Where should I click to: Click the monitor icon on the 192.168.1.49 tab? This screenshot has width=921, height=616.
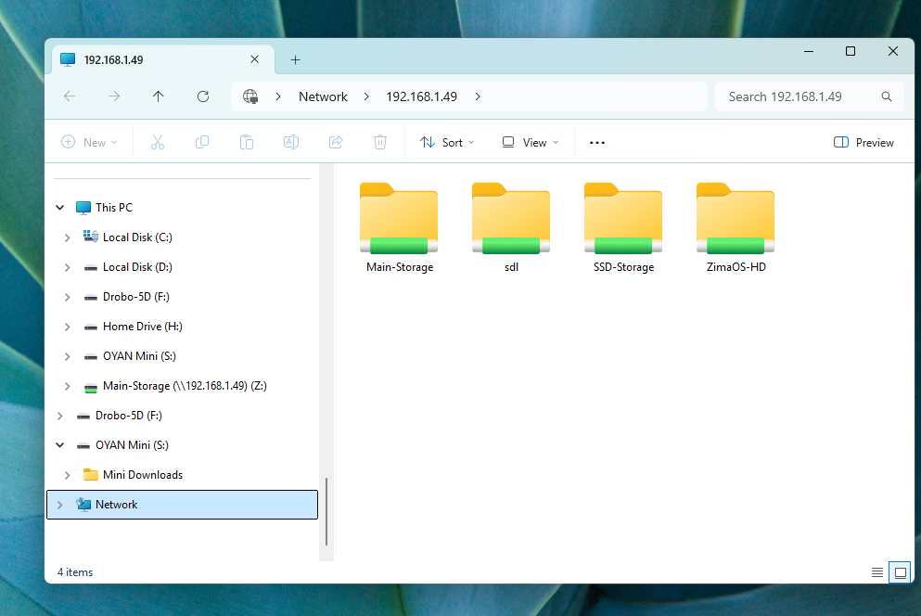pos(68,59)
